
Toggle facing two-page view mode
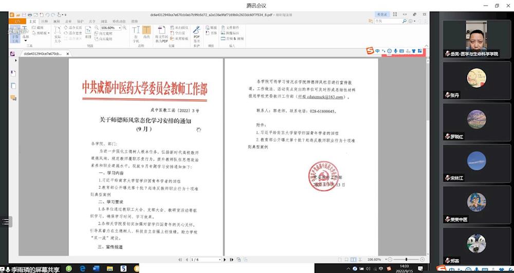click(x=353, y=260)
